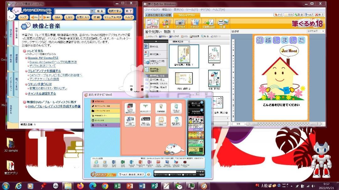Click the Save (保存) toolbar icon in Fudegurume
Image resolution: width=339 pixels, height=190 pixels.
pyautogui.click(x=163, y=36)
